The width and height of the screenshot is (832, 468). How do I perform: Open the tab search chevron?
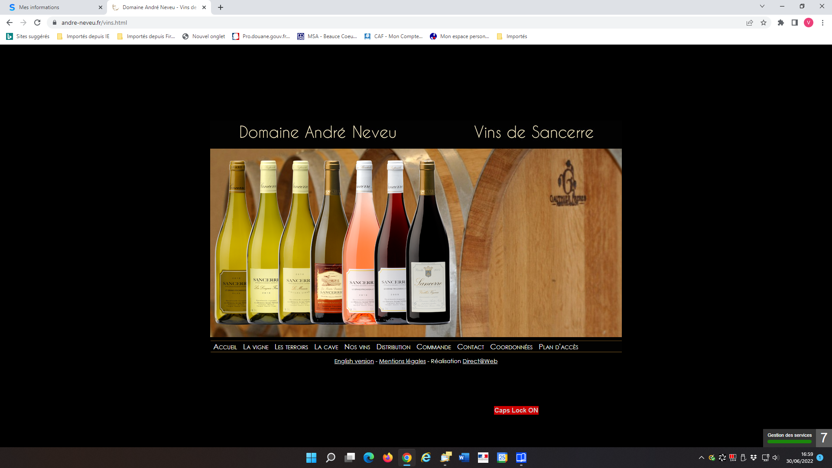762,6
